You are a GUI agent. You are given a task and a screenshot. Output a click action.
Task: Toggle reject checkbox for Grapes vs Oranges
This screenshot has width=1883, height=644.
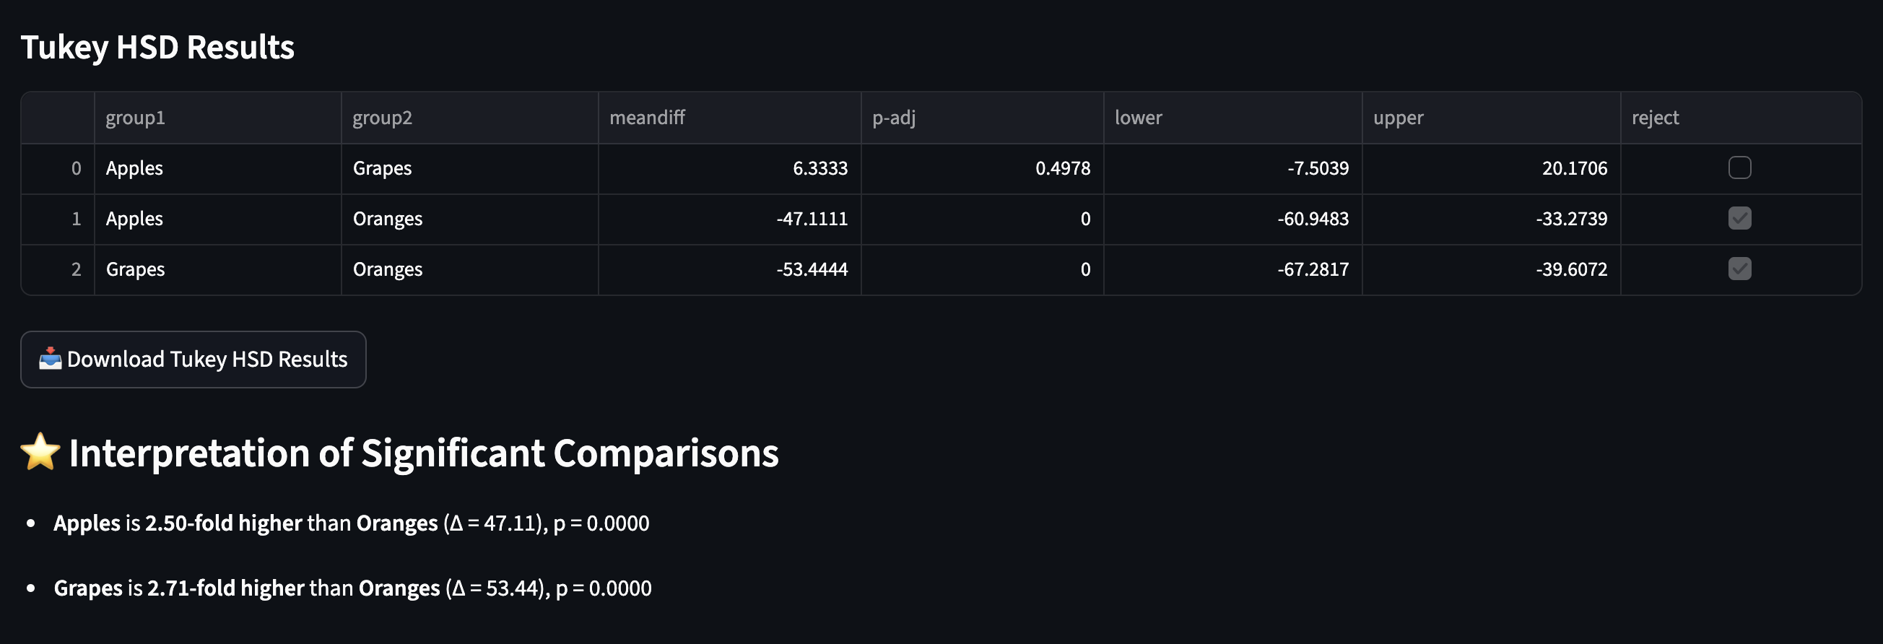[x=1739, y=269]
